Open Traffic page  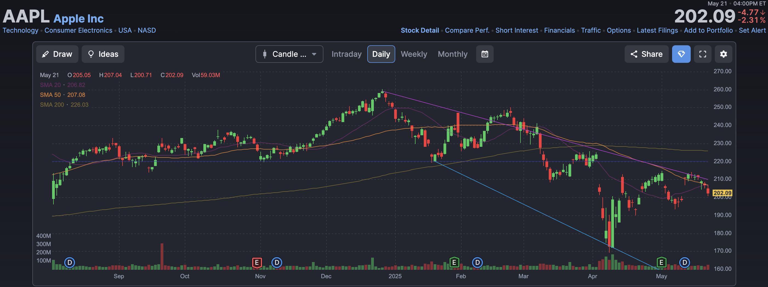coord(591,30)
